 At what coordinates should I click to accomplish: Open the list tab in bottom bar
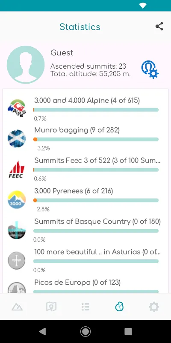pyautogui.click(x=85, y=307)
